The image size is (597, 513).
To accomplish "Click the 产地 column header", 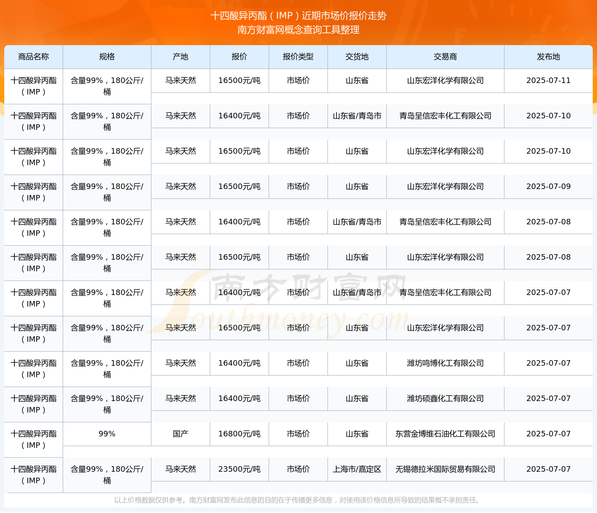I will click(181, 57).
